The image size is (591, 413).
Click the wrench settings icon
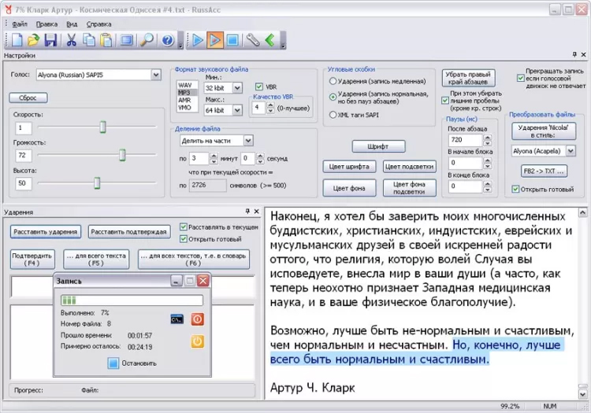point(253,40)
